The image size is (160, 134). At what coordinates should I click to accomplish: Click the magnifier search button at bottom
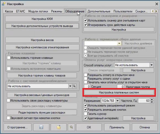click(71, 127)
